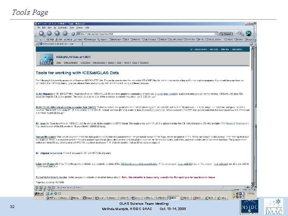The image size is (288, 216).
Task: Click the Home shortcut on personal toolbar
Action: (x=68, y=40)
